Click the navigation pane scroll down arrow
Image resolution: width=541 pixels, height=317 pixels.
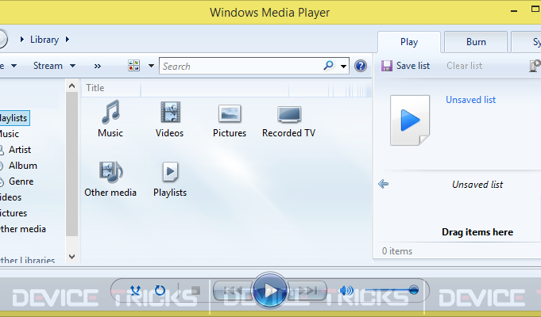pos(71,257)
